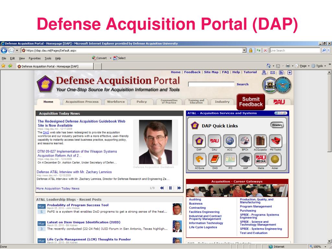
Task: Switch to the Acquisition Process tab
Action: (82, 102)
